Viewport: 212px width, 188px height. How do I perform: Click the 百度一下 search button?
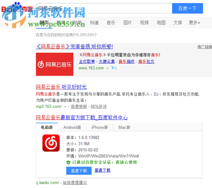tap(187, 8)
